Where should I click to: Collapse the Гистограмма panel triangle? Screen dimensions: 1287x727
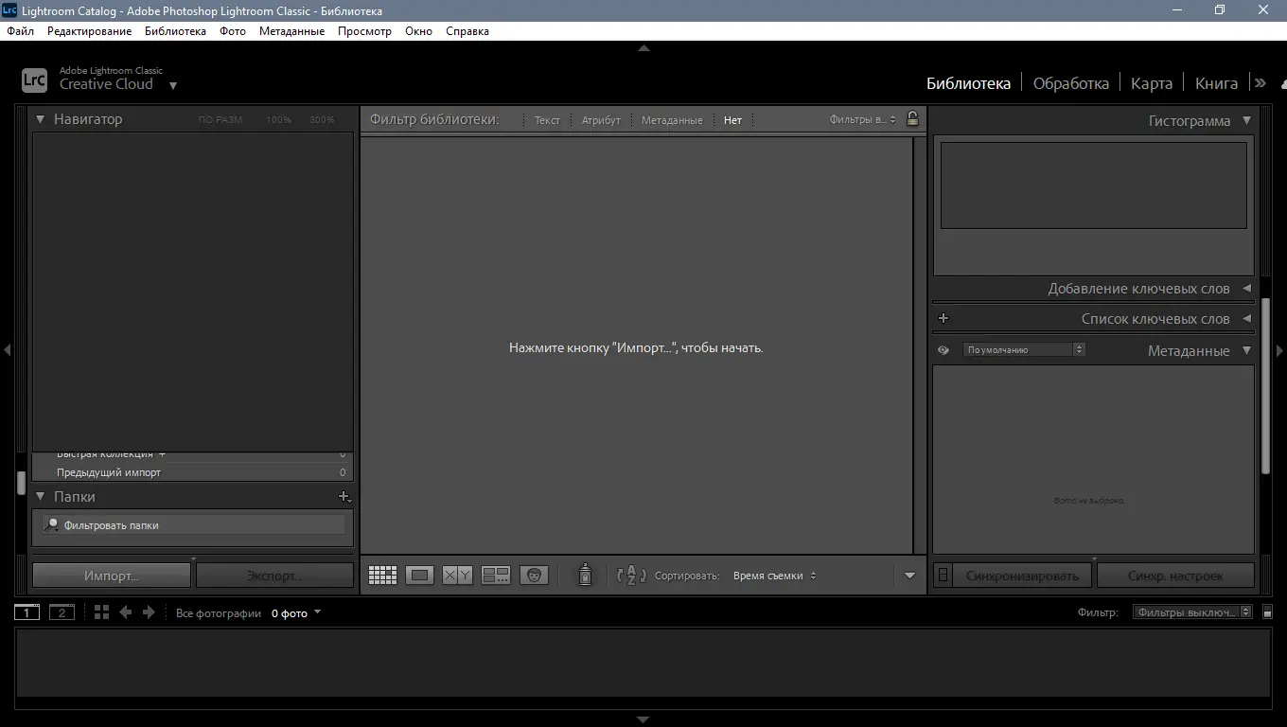1246,120
